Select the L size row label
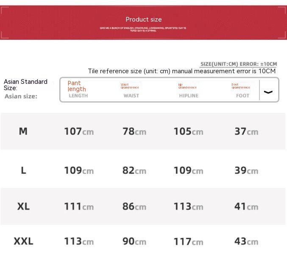The height and width of the screenshot is (254, 287). 23,170
